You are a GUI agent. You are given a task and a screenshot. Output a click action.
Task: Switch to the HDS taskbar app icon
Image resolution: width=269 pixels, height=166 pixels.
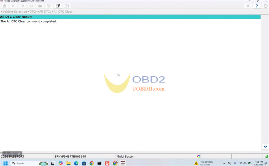click(x=123, y=163)
